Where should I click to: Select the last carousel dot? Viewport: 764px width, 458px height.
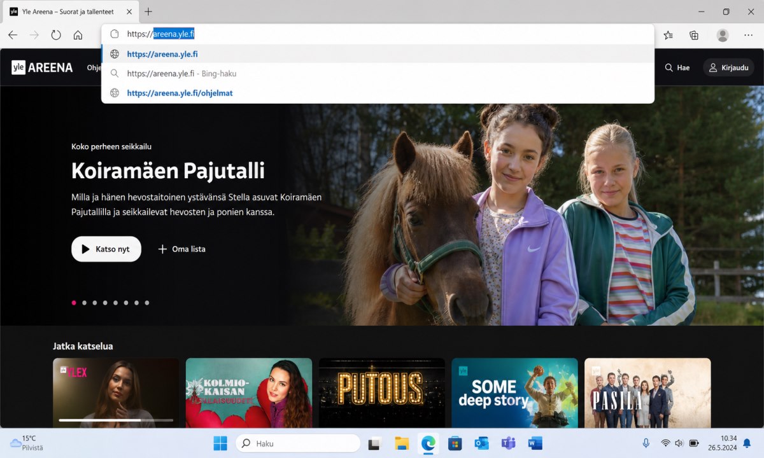click(x=146, y=303)
